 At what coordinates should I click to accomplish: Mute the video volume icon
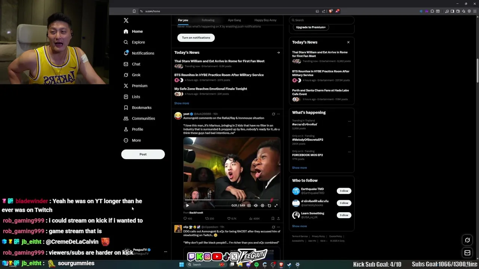(256, 205)
